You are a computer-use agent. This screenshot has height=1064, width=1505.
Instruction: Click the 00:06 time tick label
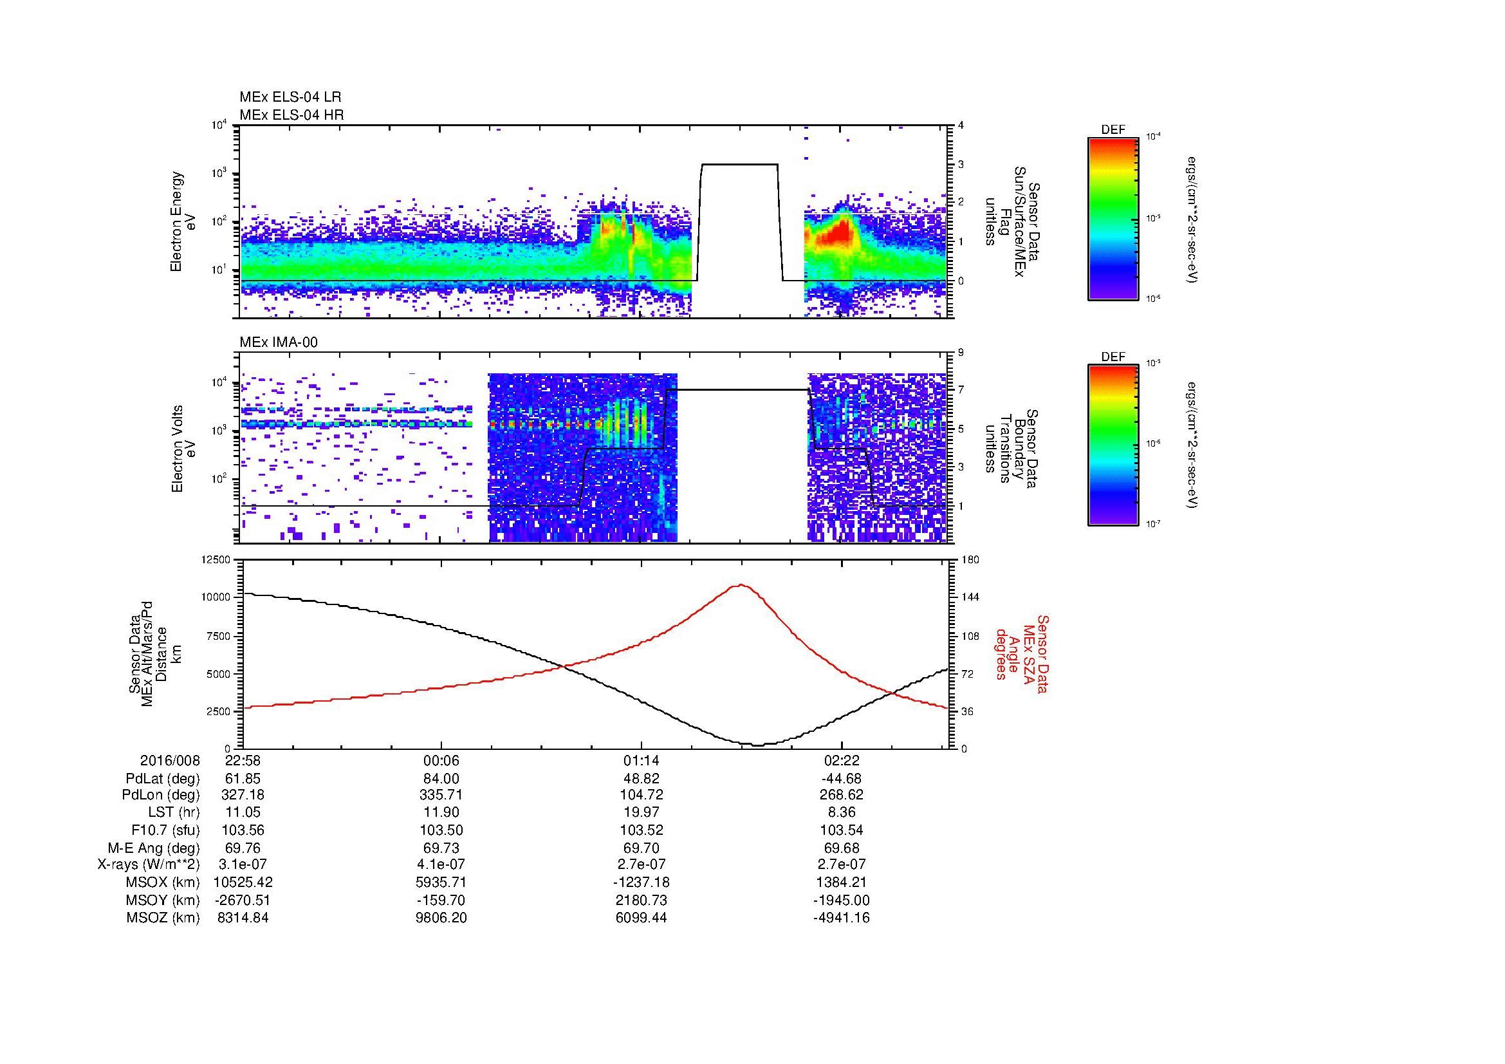(x=442, y=760)
